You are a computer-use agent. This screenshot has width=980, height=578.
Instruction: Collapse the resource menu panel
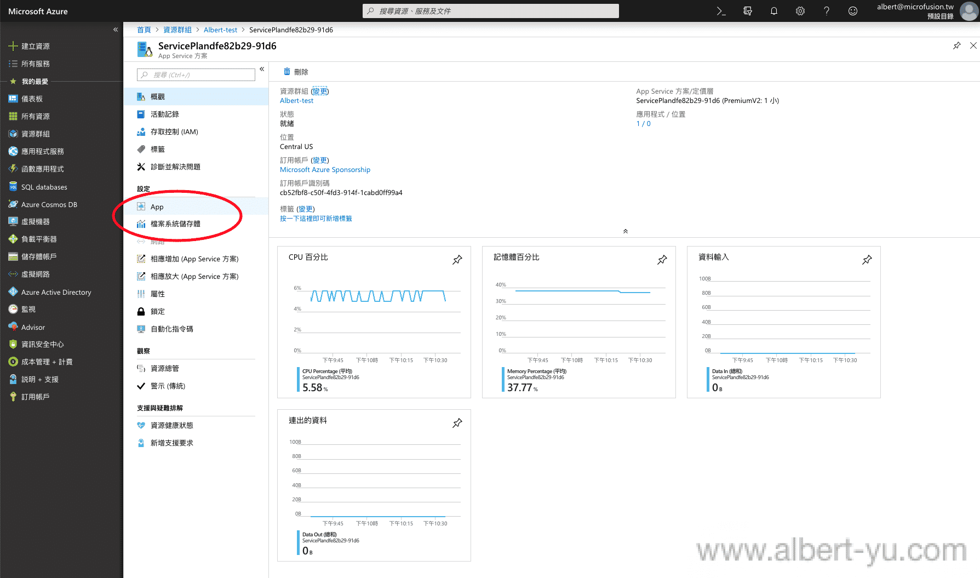[x=262, y=69]
